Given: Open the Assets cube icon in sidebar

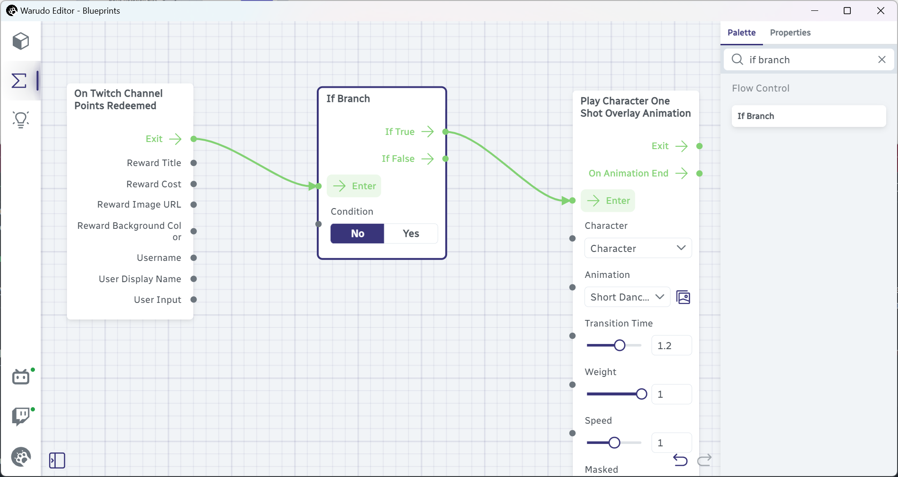Looking at the screenshot, I should tap(21, 41).
